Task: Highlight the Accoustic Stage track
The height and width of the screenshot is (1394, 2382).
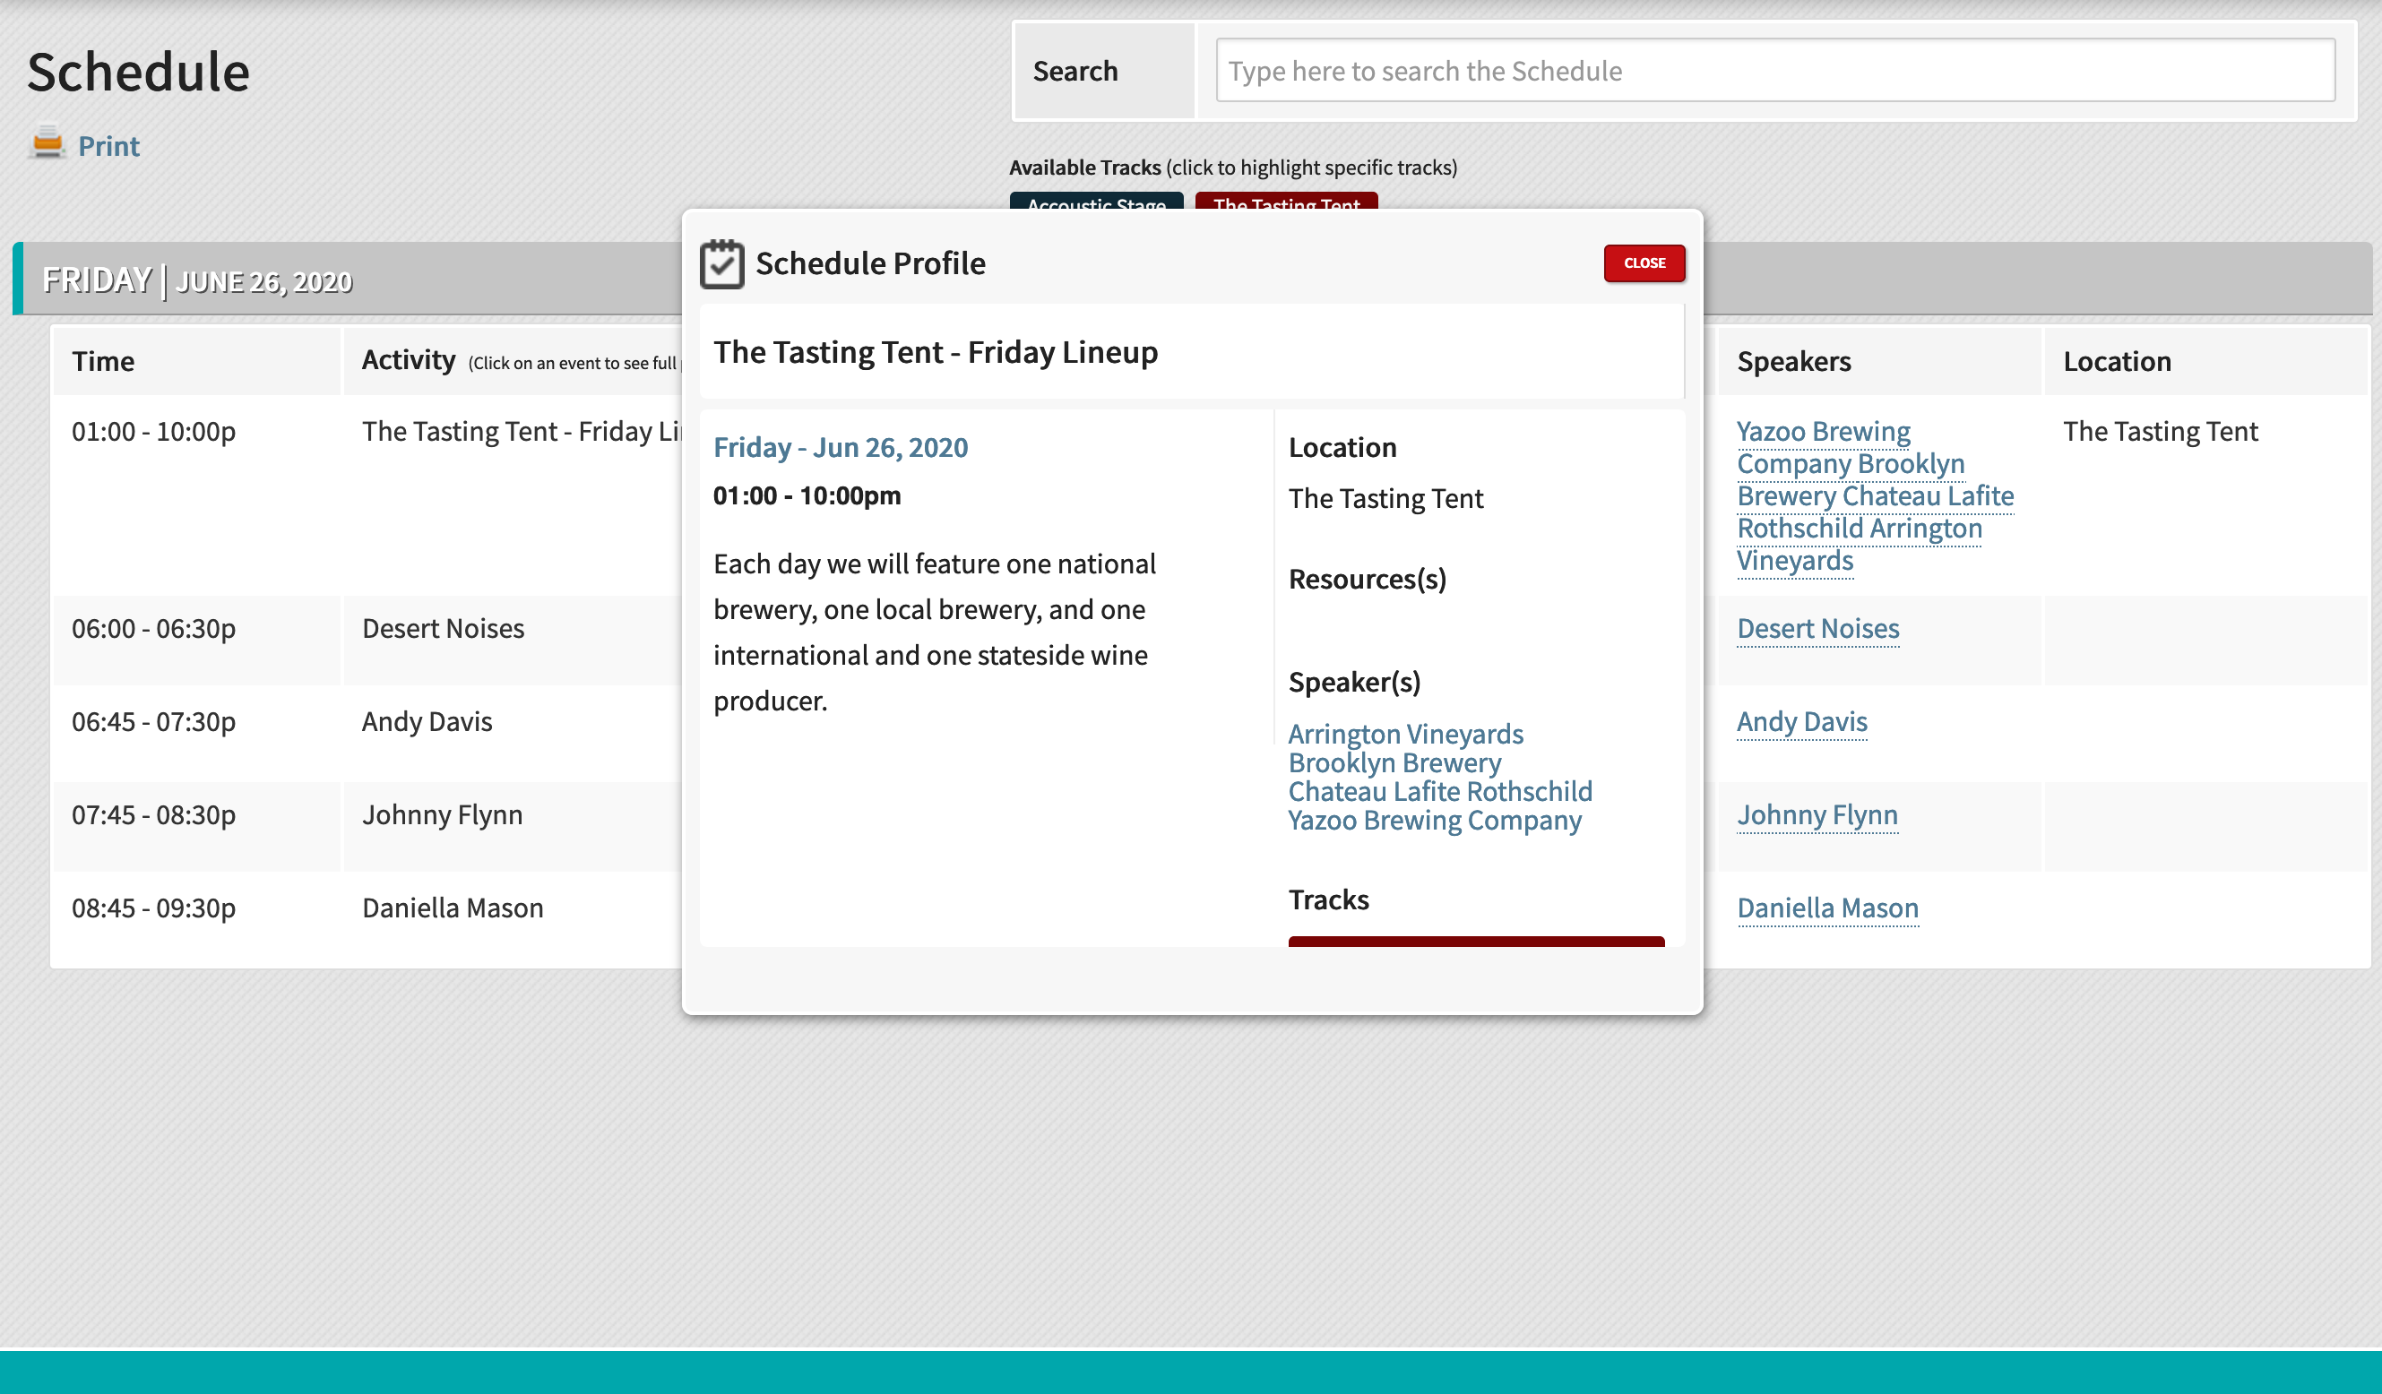Action: [x=1095, y=202]
